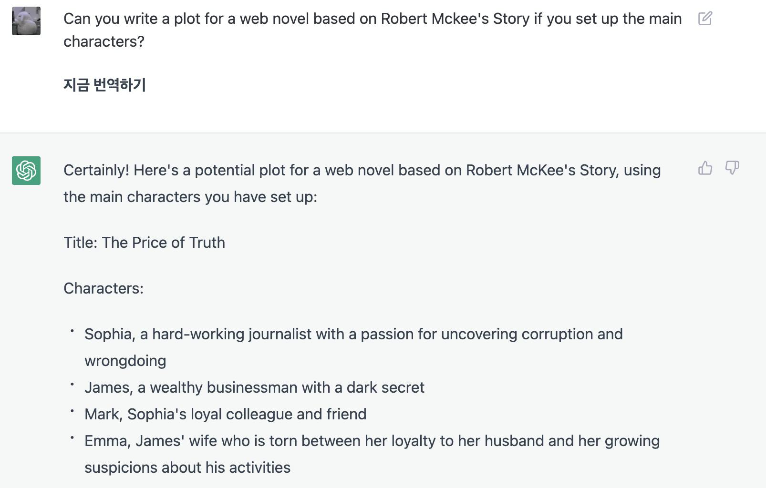
Task: Click the Emma, James' wife description
Action: [372, 441]
